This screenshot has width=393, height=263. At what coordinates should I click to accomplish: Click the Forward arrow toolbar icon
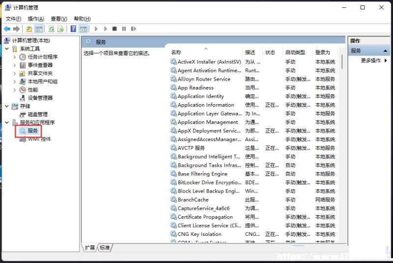[16, 29]
